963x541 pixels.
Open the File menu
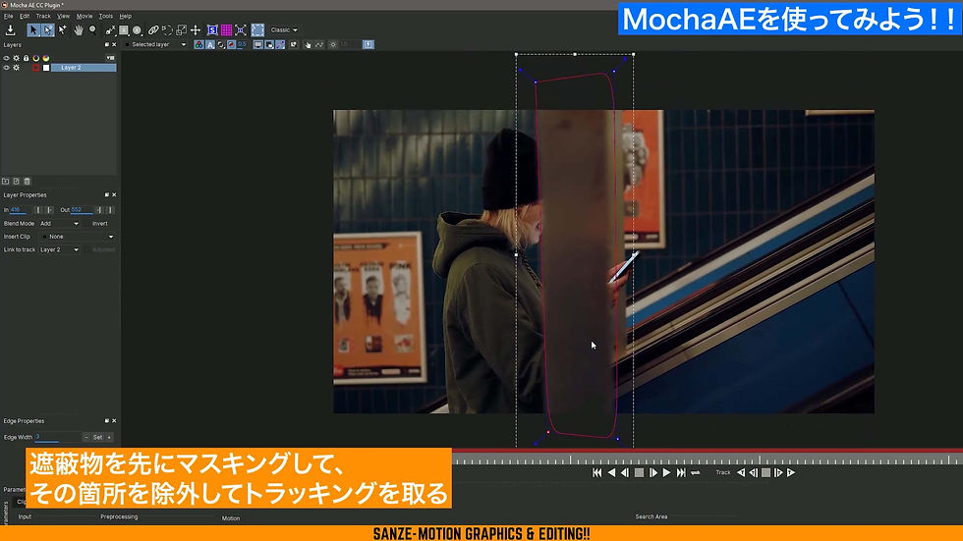(x=8, y=16)
